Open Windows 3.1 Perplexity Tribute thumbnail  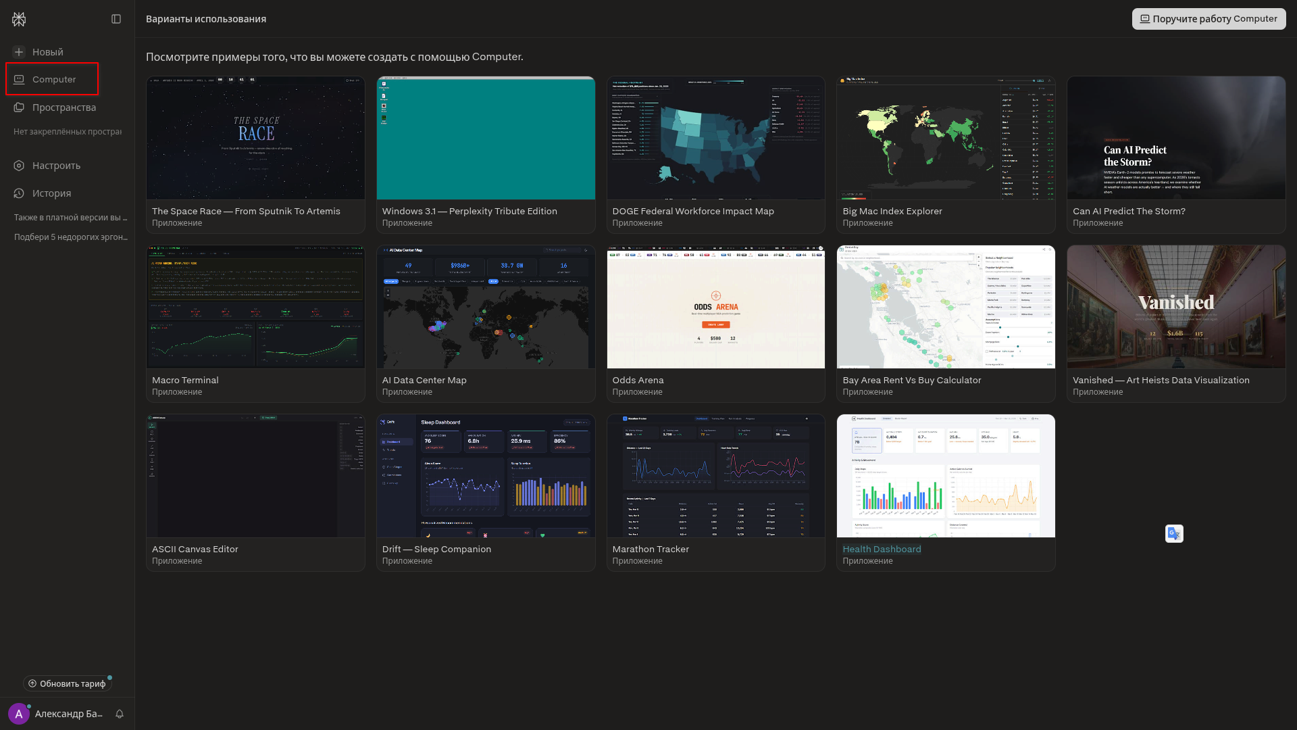coord(486,138)
